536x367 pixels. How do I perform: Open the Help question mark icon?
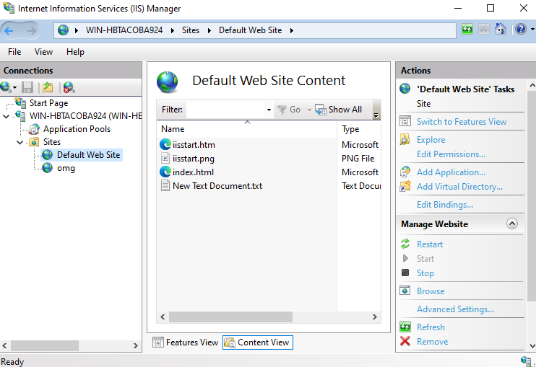[520, 29]
